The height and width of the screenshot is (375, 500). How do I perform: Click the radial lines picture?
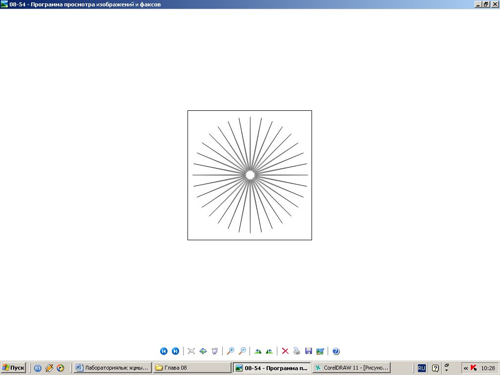(x=250, y=175)
